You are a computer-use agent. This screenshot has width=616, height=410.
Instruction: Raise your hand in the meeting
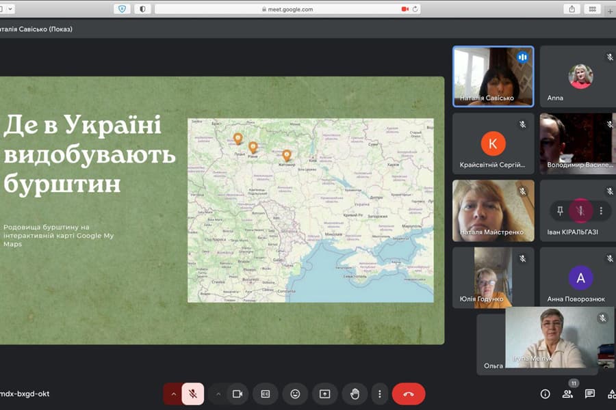point(355,394)
